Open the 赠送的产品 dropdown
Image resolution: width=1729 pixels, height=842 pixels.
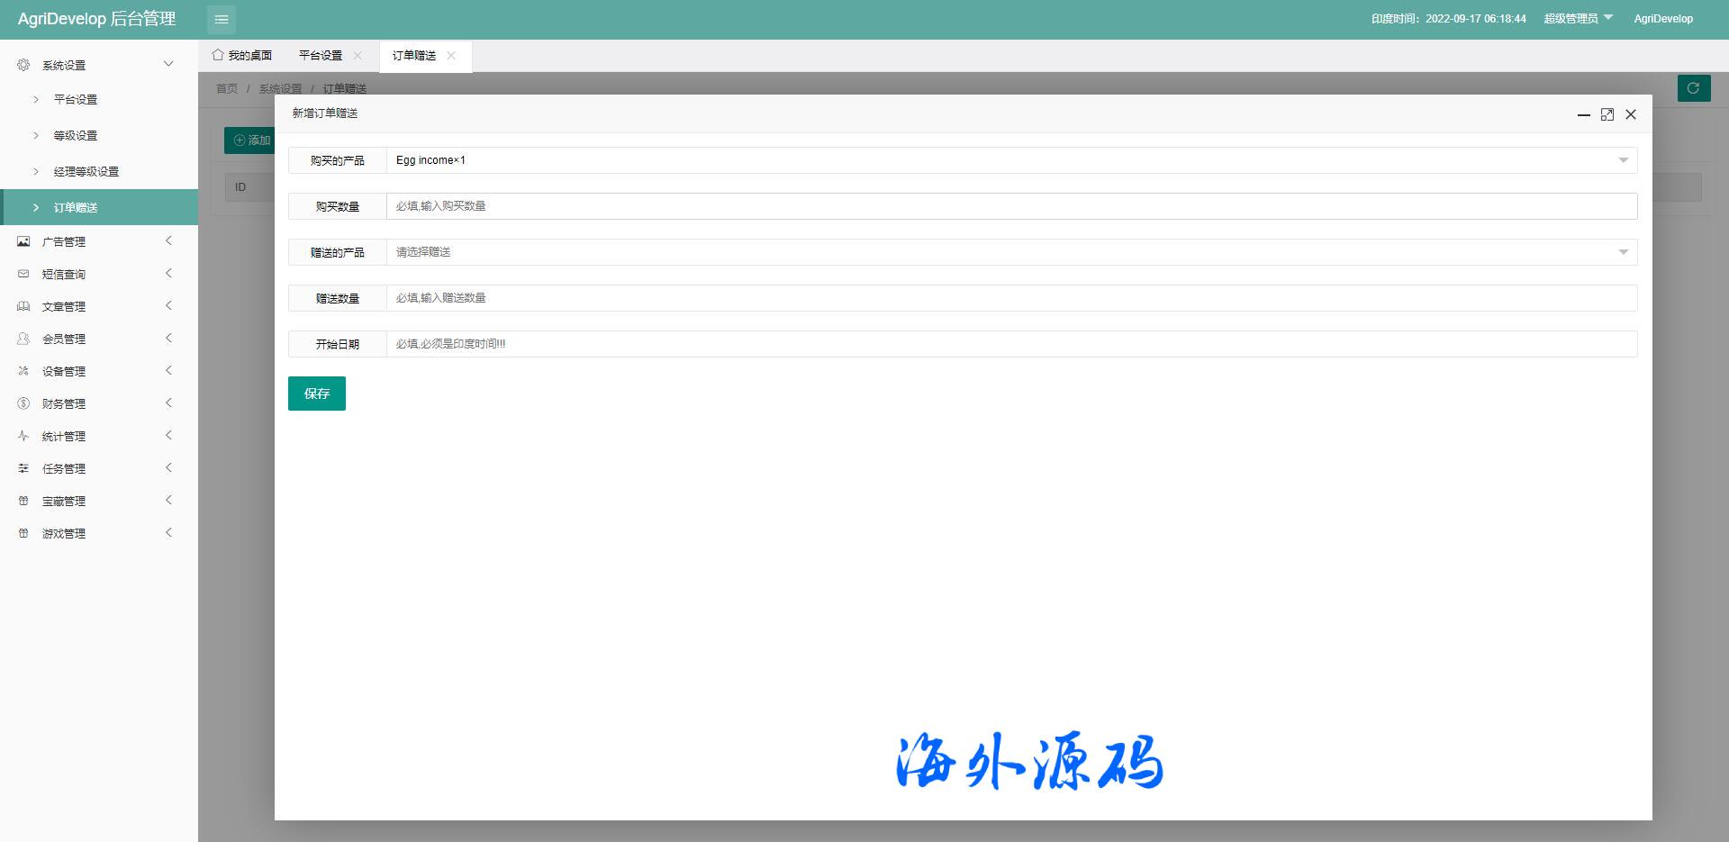(x=1010, y=252)
